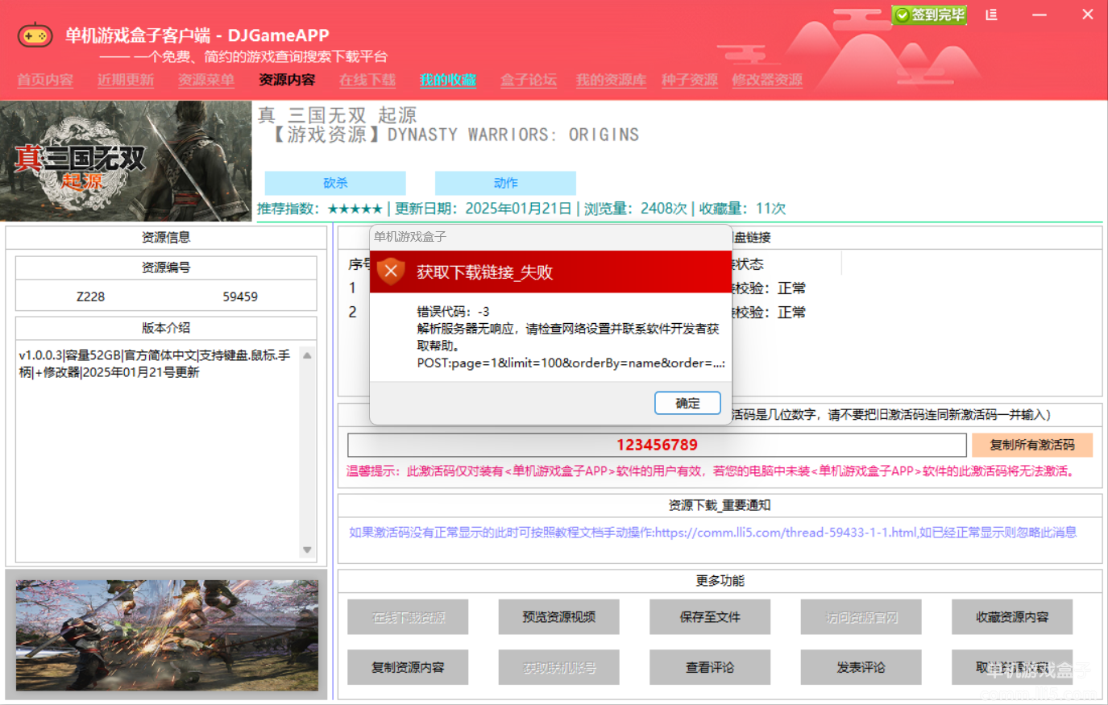The width and height of the screenshot is (1108, 705).
Task: Click the version intro text v1.0.0.3
Action: pos(155,363)
